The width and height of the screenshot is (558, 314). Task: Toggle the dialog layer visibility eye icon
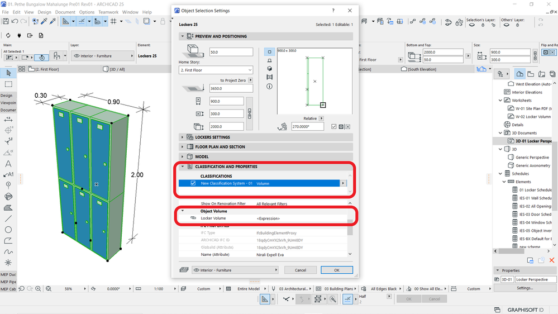197,270
